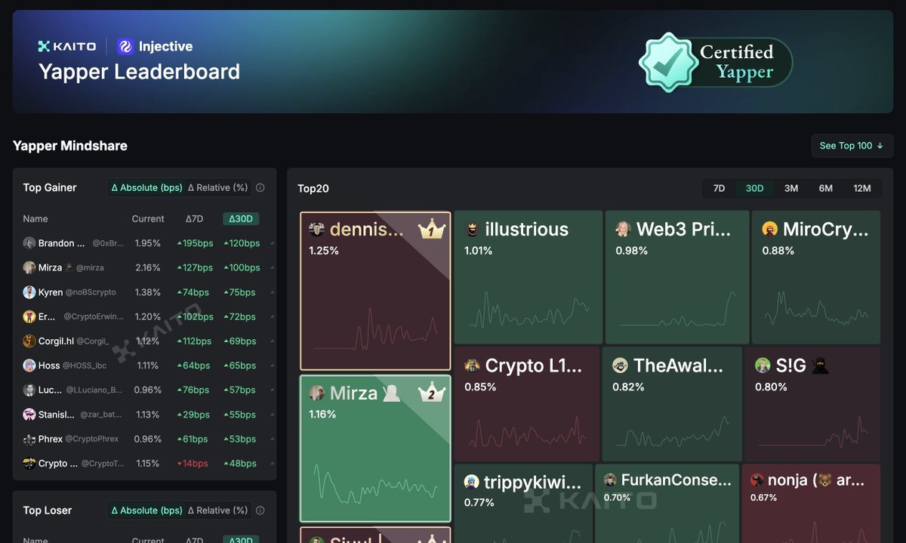Select the 12M time range tab
Screen dimensions: 906x543
click(x=862, y=188)
